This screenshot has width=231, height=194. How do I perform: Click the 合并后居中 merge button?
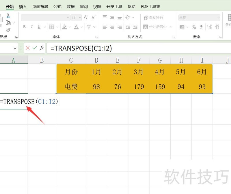pos(156,27)
